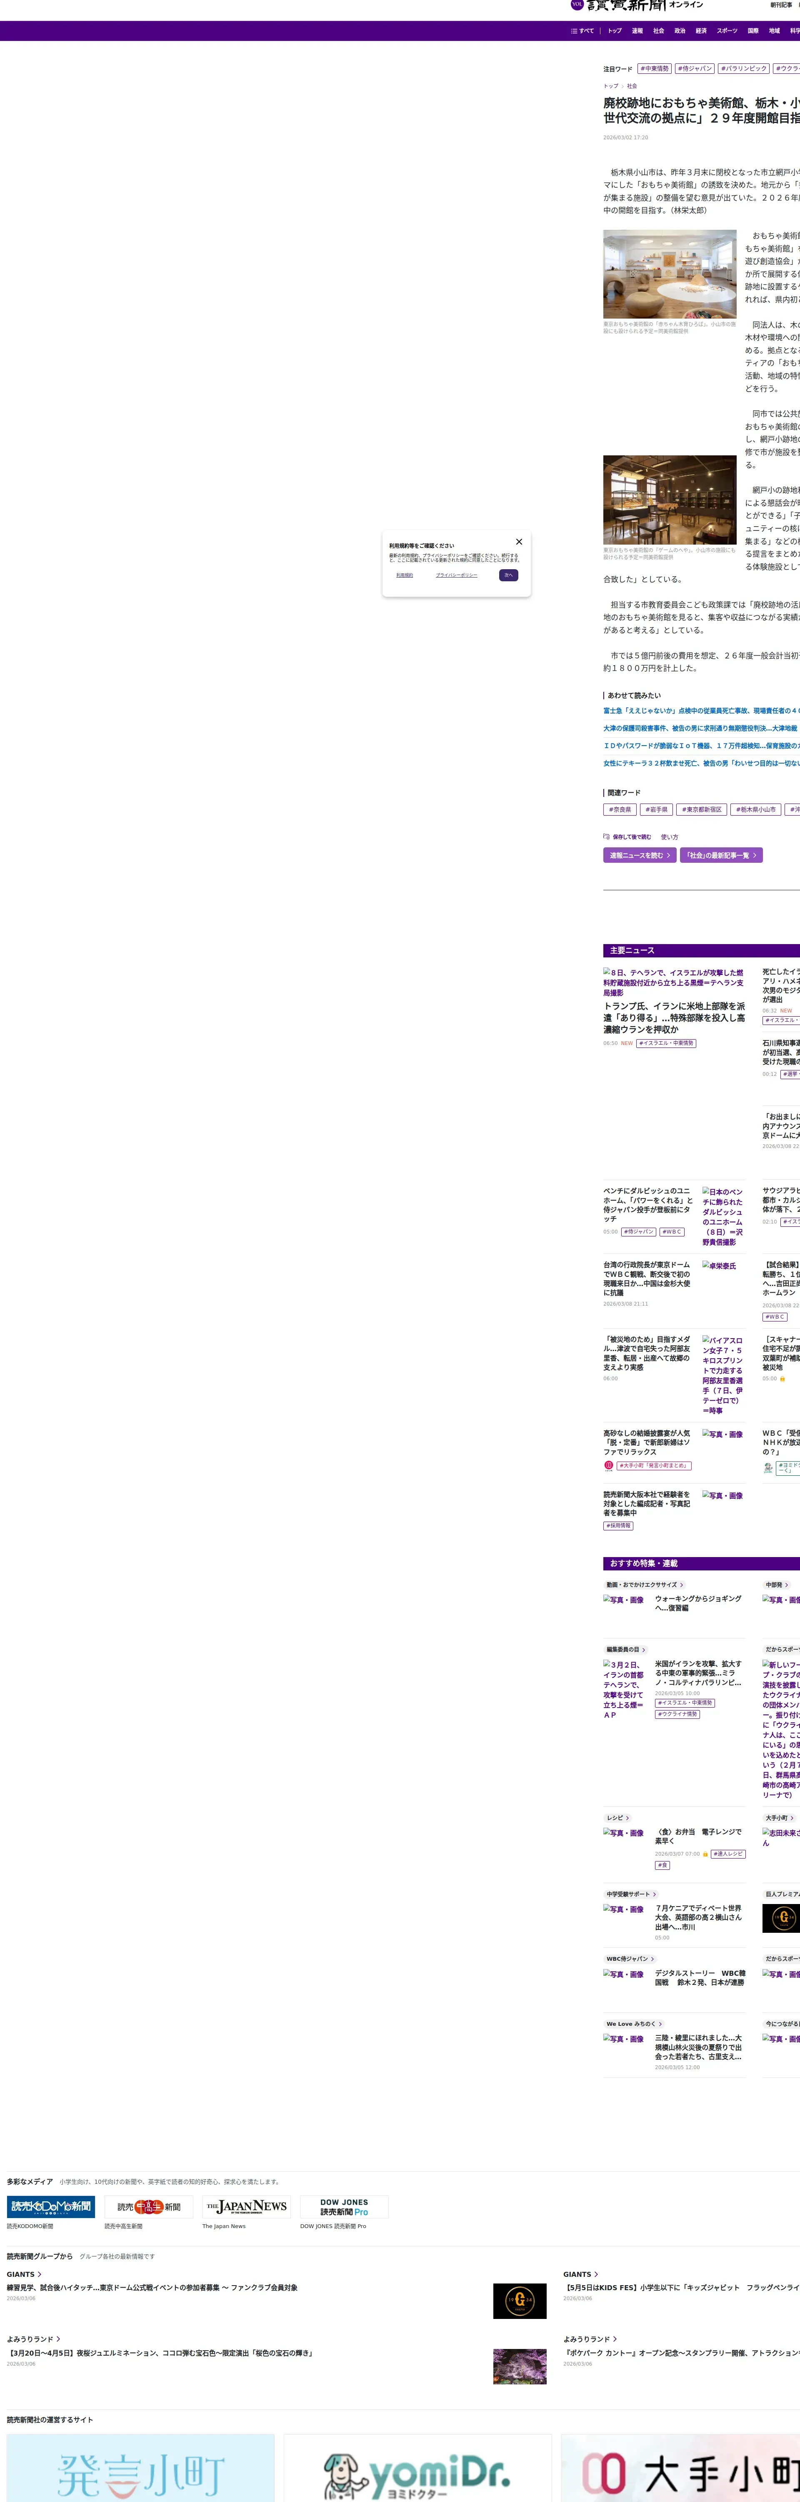Expand the 動画・おでかけエクササイズ section chevron
This screenshot has height=2502, width=800.
(x=682, y=1585)
